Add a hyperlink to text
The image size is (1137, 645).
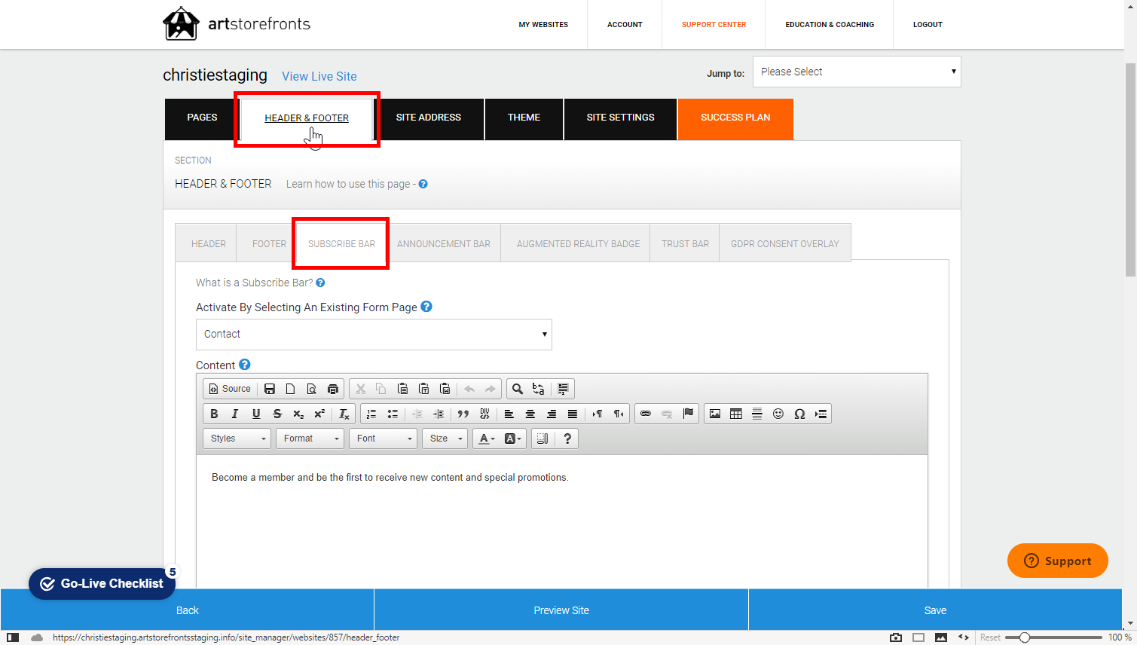pos(646,414)
